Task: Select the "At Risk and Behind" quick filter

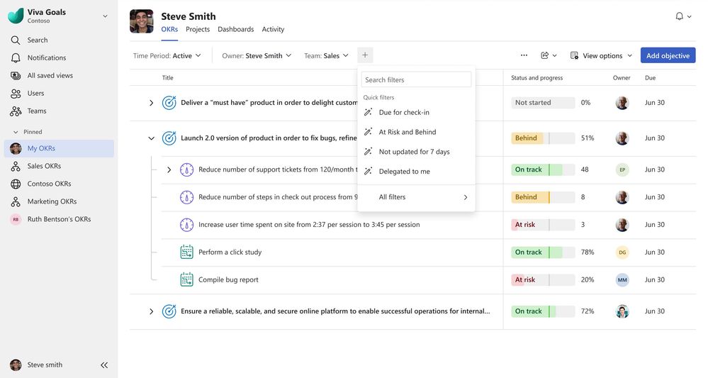Action: (x=407, y=132)
